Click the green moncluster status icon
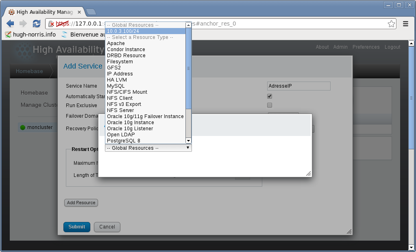This screenshot has width=416, height=252. point(23,127)
